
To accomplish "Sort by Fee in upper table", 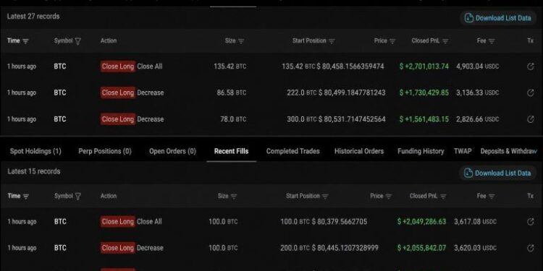I will pyautogui.click(x=492, y=41).
